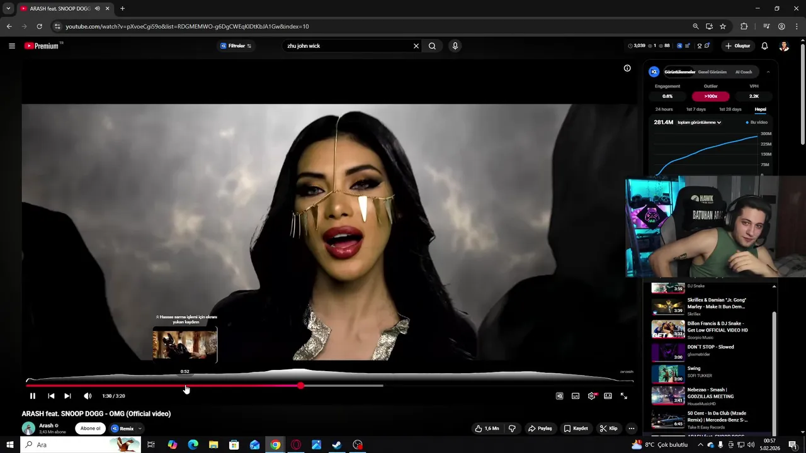Viewport: 806px width, 453px height.
Task: Click the vidIQ logo in the stats panel
Action: point(654,72)
